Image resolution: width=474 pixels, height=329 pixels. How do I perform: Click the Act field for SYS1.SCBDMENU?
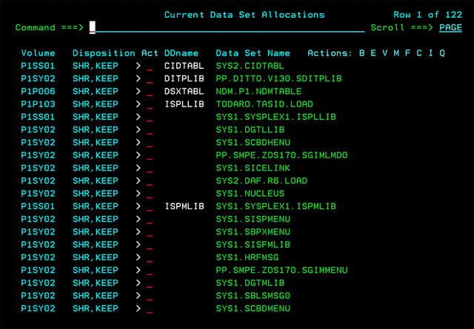point(150,308)
